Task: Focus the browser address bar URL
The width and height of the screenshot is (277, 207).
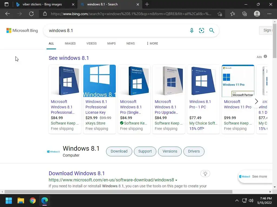Action: [x=131, y=14]
